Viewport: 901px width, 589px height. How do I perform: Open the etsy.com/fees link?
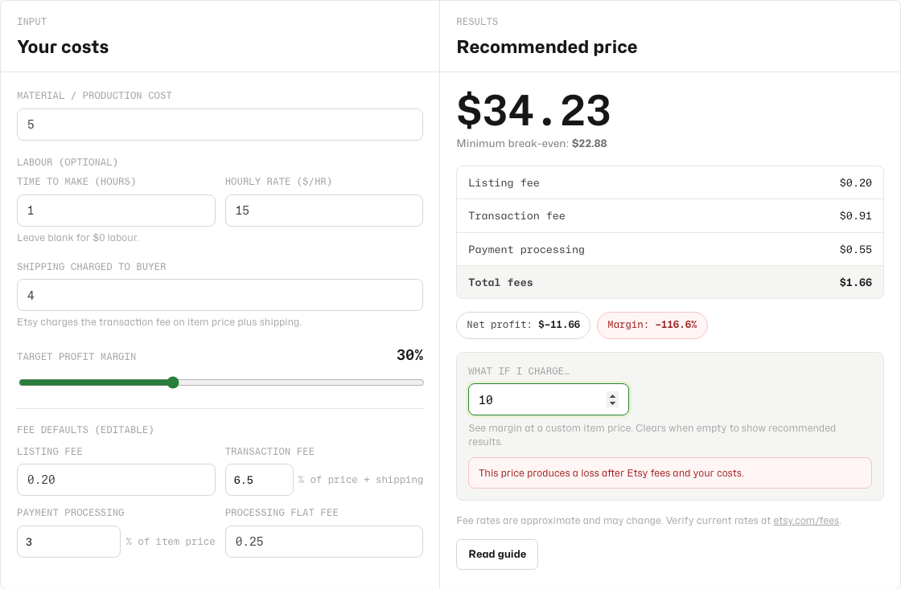(x=805, y=521)
